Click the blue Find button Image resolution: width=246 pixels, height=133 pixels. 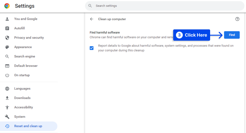tap(232, 35)
